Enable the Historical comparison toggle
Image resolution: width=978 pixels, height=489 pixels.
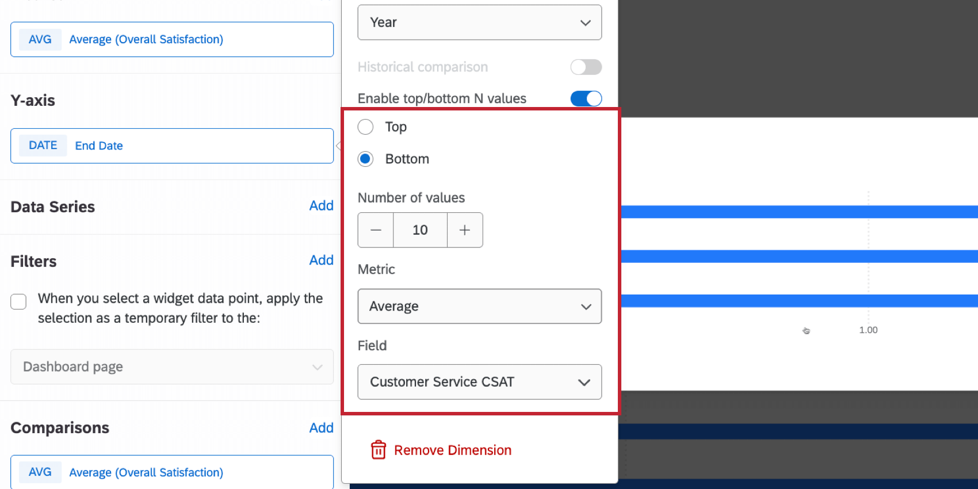(586, 67)
